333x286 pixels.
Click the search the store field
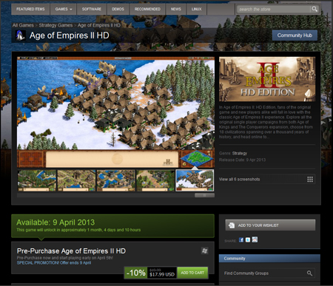coord(274,10)
